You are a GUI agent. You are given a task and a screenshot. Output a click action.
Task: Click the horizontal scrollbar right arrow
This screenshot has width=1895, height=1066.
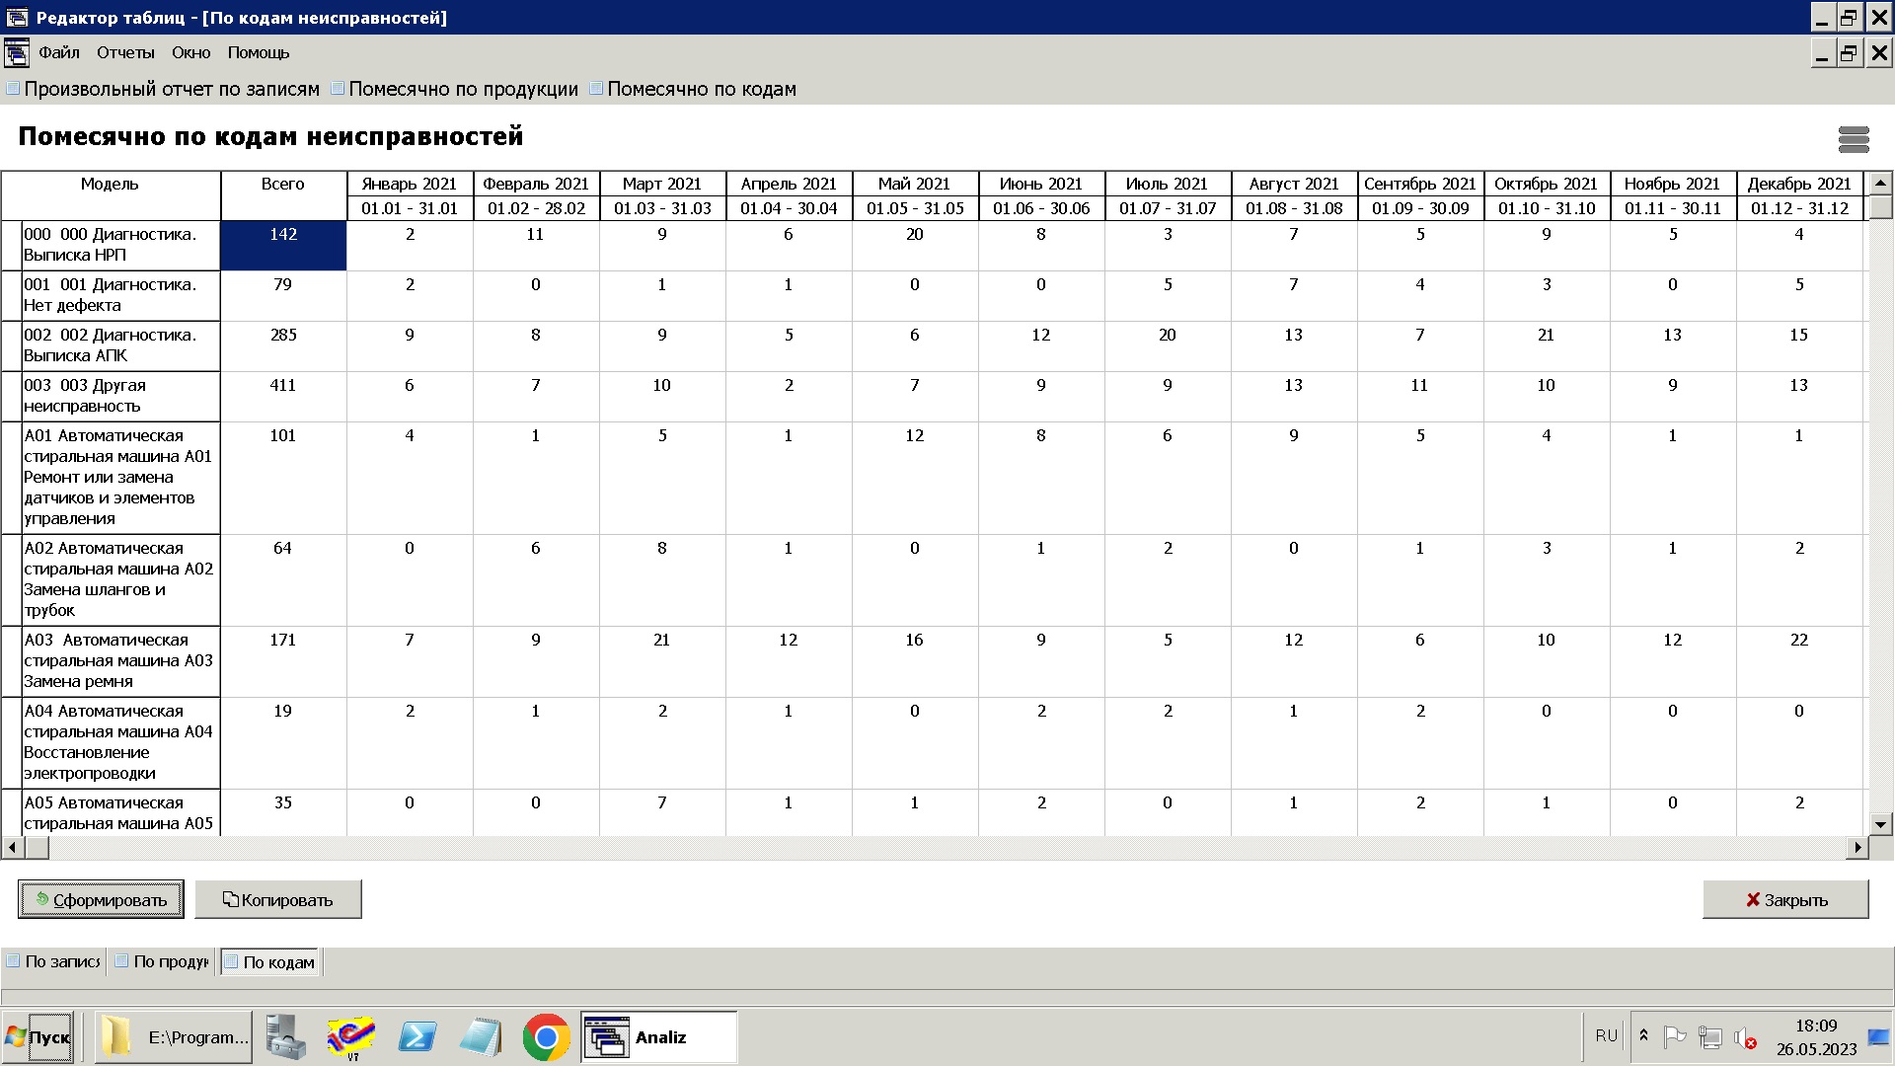click(1858, 847)
